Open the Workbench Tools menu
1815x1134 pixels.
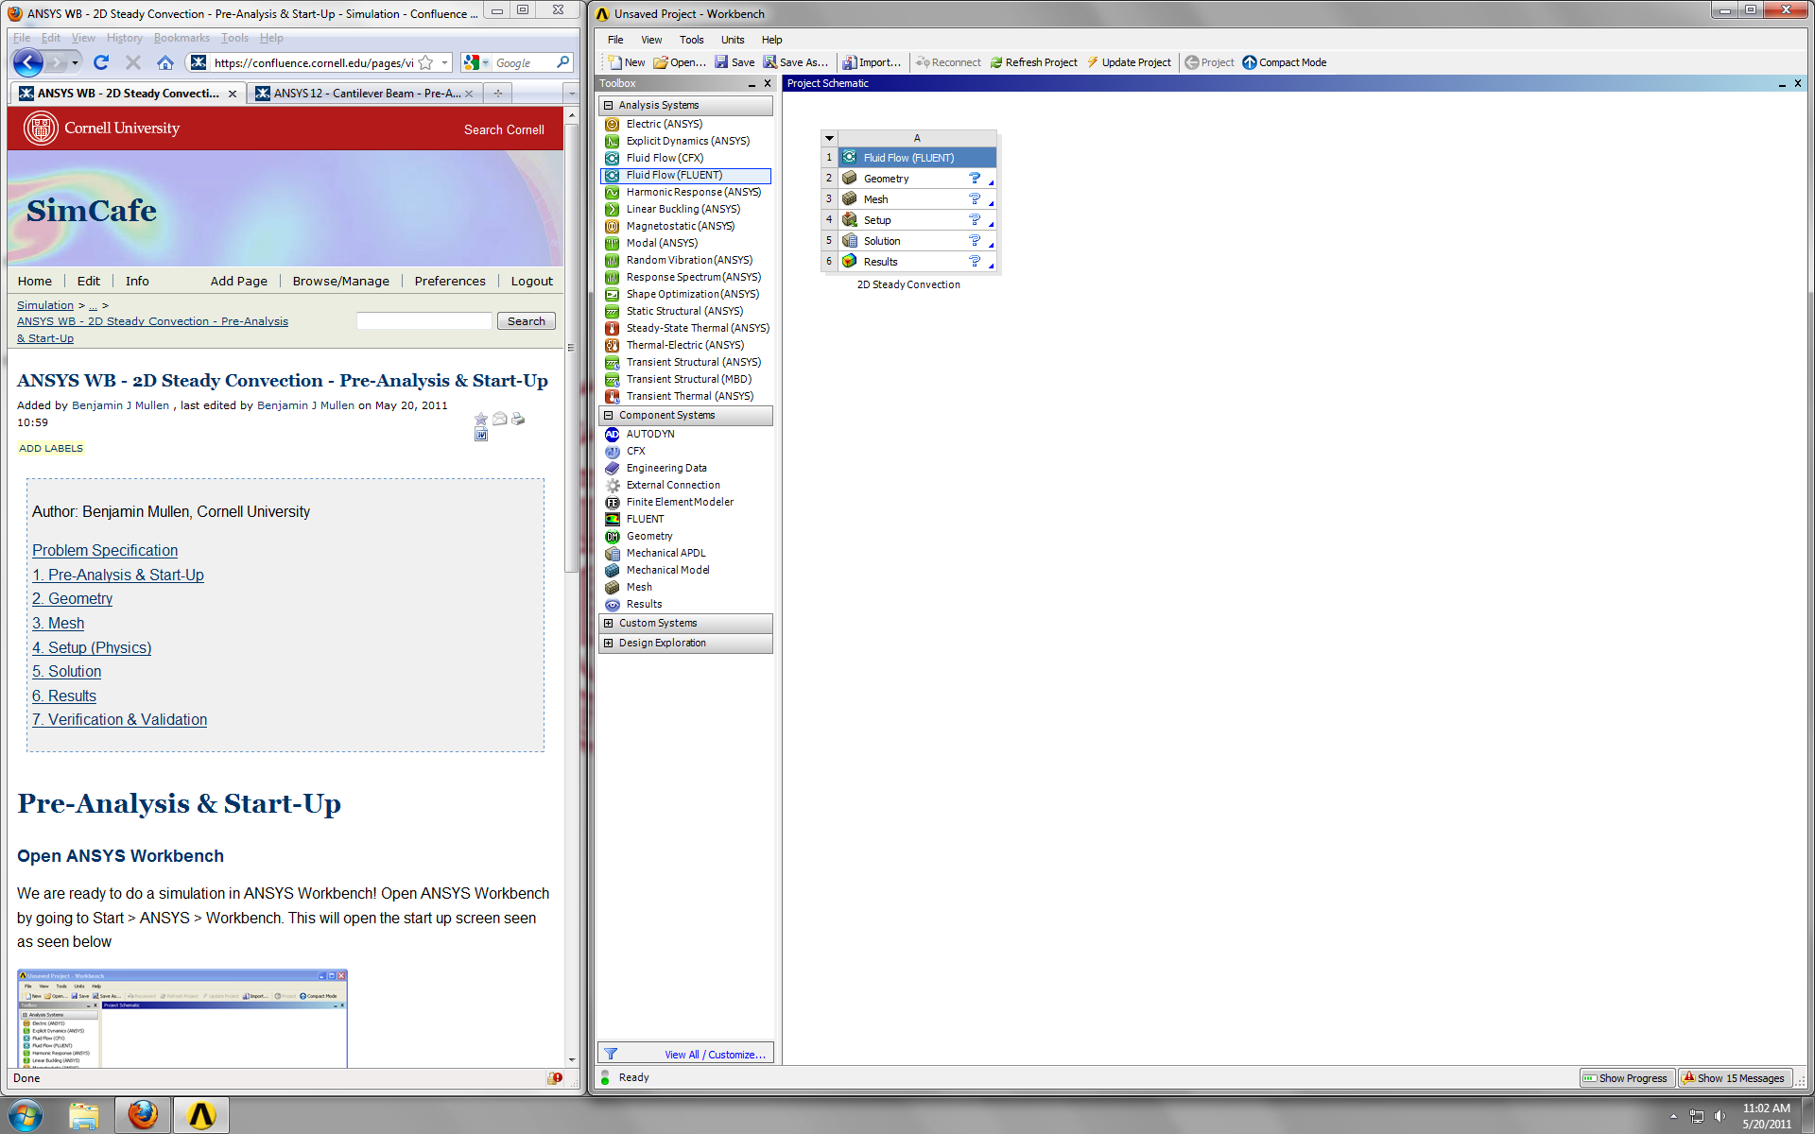[691, 40]
